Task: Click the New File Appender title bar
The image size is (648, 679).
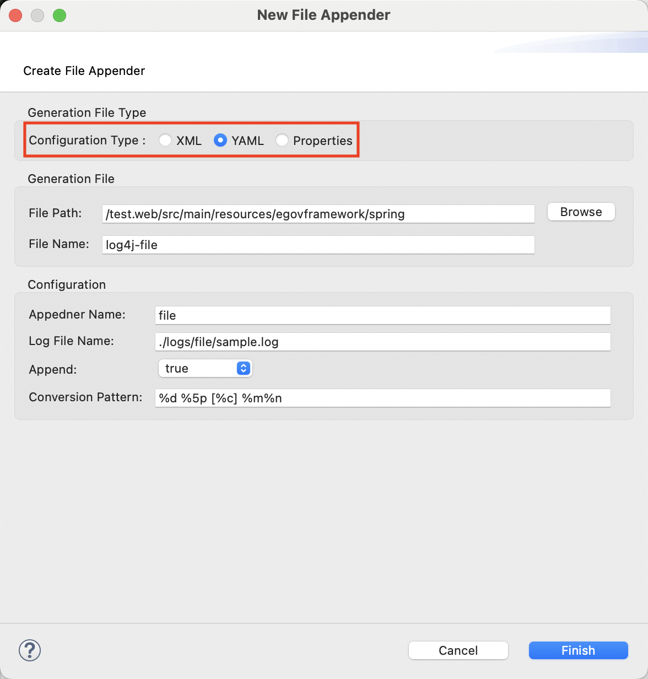Action: [323, 15]
